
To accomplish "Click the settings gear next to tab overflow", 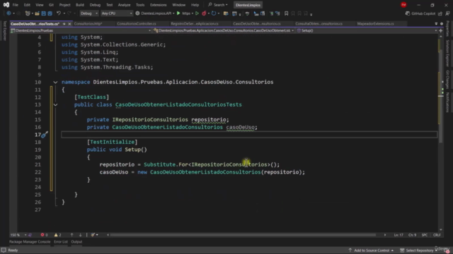I will [x=442, y=23].
